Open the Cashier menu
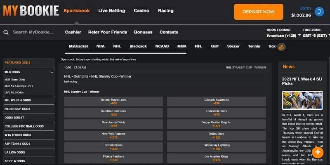The image size is (330, 165). (x=73, y=32)
